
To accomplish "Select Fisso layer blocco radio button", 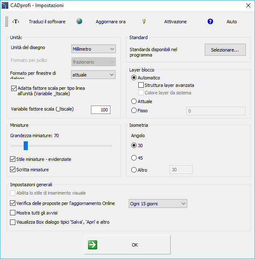I will click(x=134, y=111).
